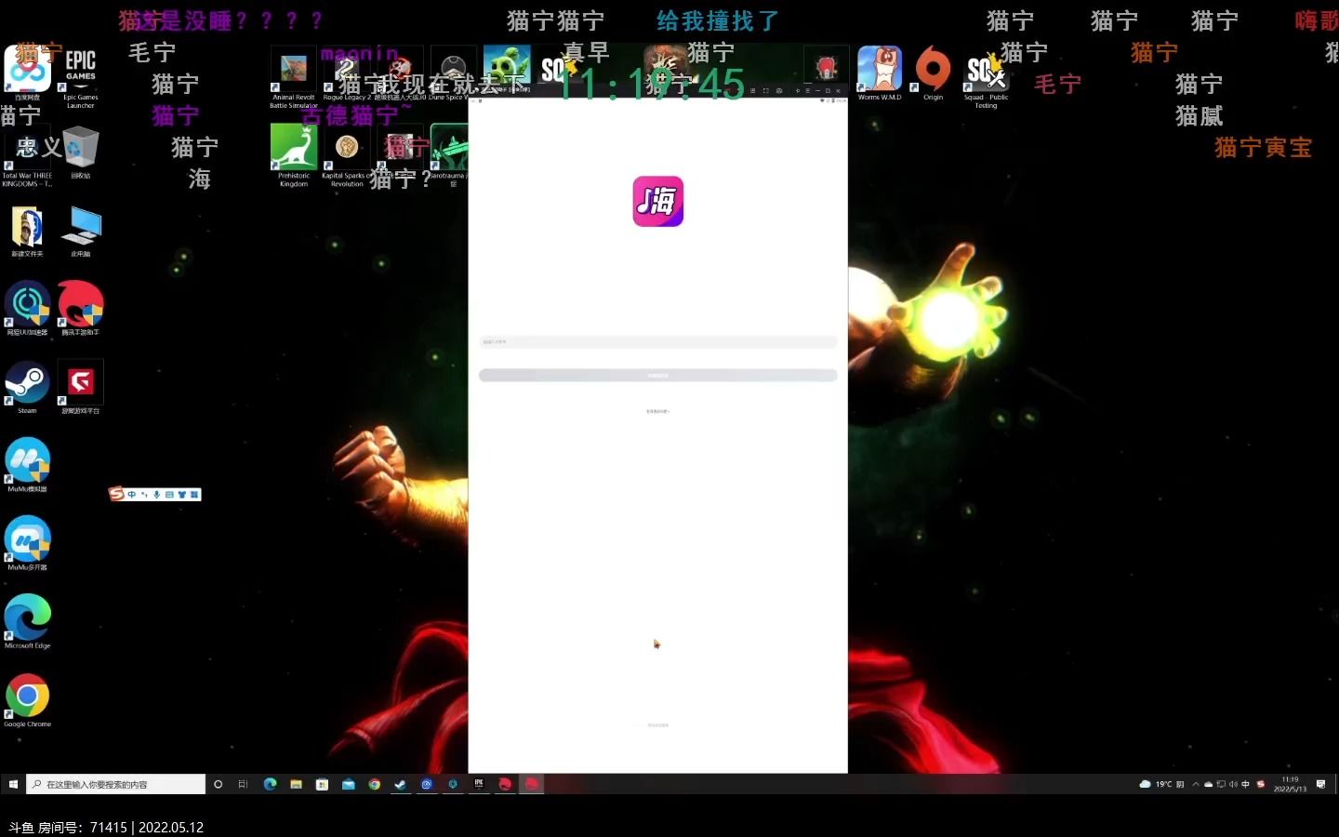Open Total War THREE KINGDOMS shortcut

point(27,155)
